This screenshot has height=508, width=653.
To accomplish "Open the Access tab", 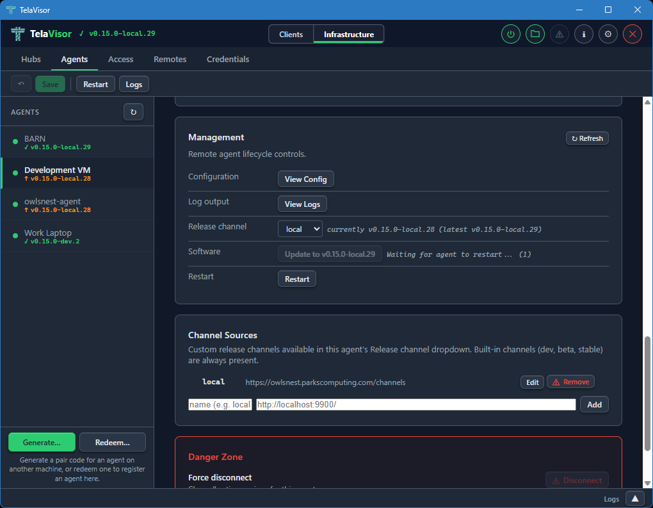I will click(121, 59).
